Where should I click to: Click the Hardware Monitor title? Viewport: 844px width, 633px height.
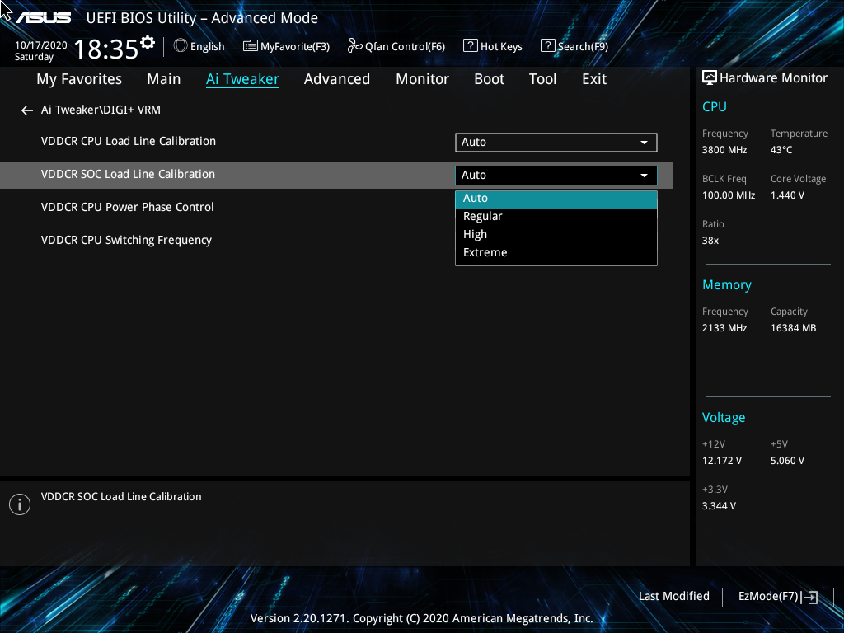tap(773, 78)
